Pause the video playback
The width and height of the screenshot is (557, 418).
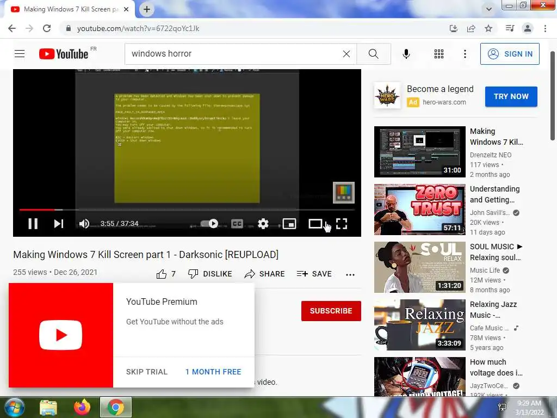coord(33,224)
